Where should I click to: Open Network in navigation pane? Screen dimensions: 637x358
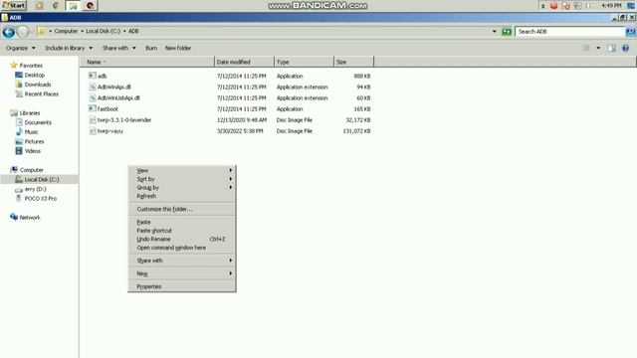coord(30,218)
